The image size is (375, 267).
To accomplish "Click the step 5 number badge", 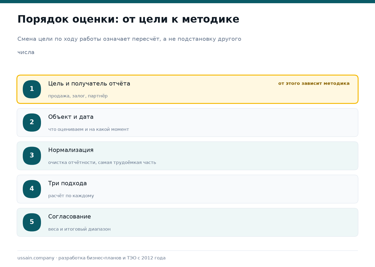I will coord(32,222).
